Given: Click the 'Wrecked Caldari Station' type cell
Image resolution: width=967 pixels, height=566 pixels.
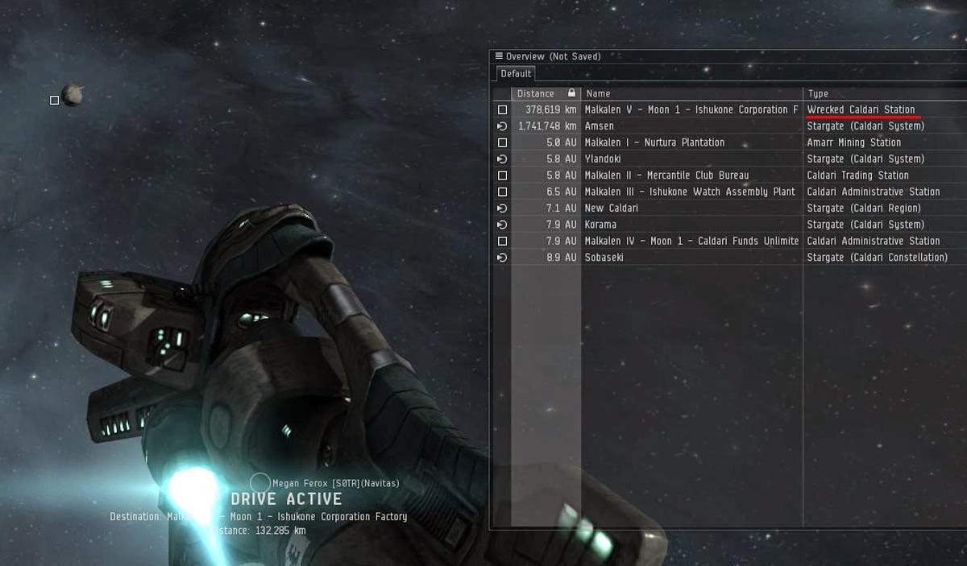Looking at the screenshot, I should coord(861,109).
